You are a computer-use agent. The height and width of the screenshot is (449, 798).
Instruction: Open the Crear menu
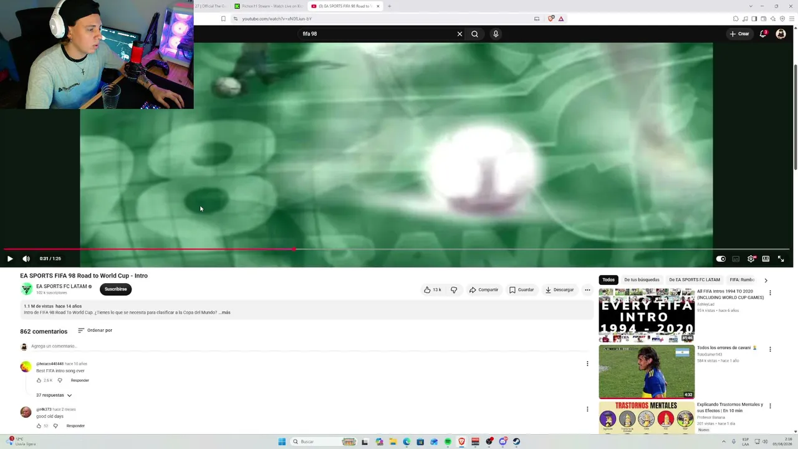[x=740, y=34]
